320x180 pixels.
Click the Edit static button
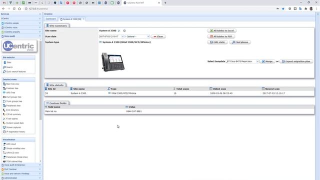[x=217, y=42]
